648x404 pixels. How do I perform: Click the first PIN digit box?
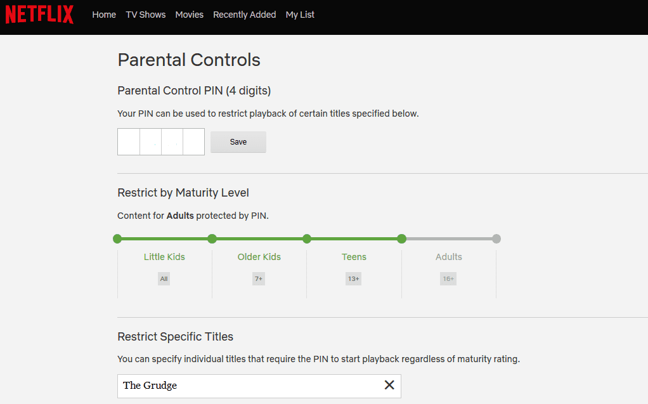[x=129, y=142]
